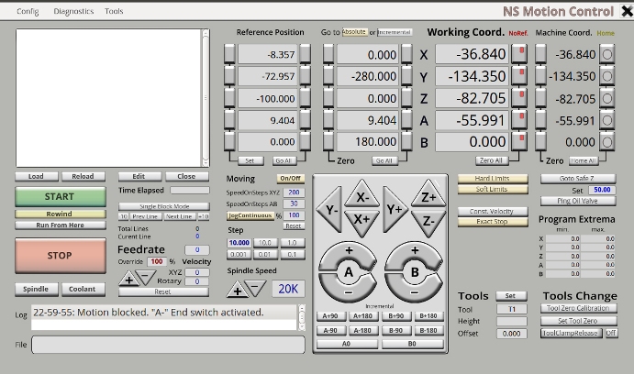Home the Y axis machine coordinate circle button
634x374 pixels.
coord(606,76)
